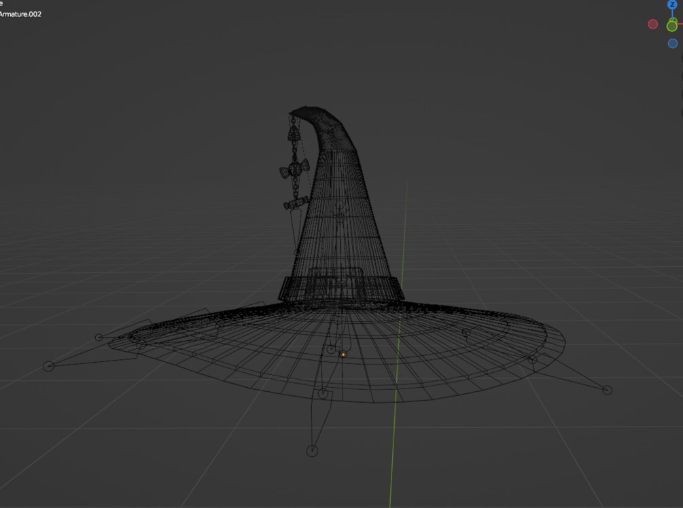Select the bone tip circle far left of brim
Image resolution: width=683 pixels, height=508 pixels.
pyautogui.click(x=48, y=367)
